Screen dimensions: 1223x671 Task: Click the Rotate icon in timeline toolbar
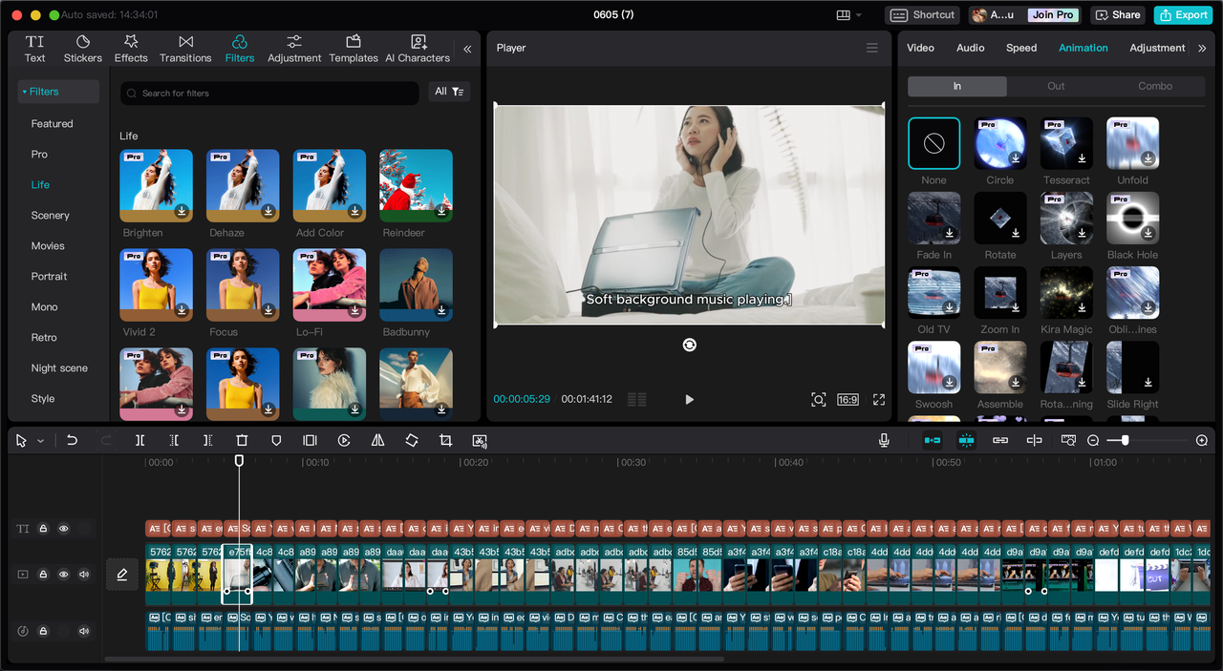coord(412,440)
